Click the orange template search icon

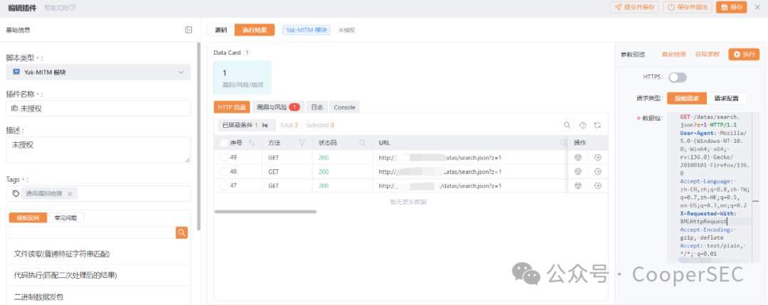click(182, 232)
